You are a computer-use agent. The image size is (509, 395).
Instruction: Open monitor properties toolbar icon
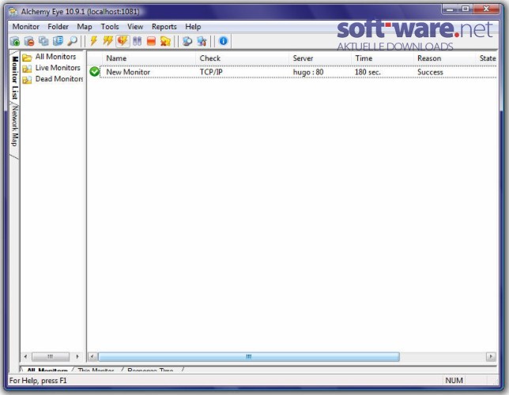tap(58, 41)
